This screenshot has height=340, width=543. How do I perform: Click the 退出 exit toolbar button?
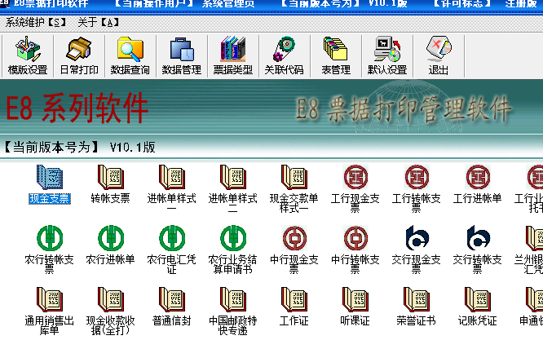pos(438,55)
